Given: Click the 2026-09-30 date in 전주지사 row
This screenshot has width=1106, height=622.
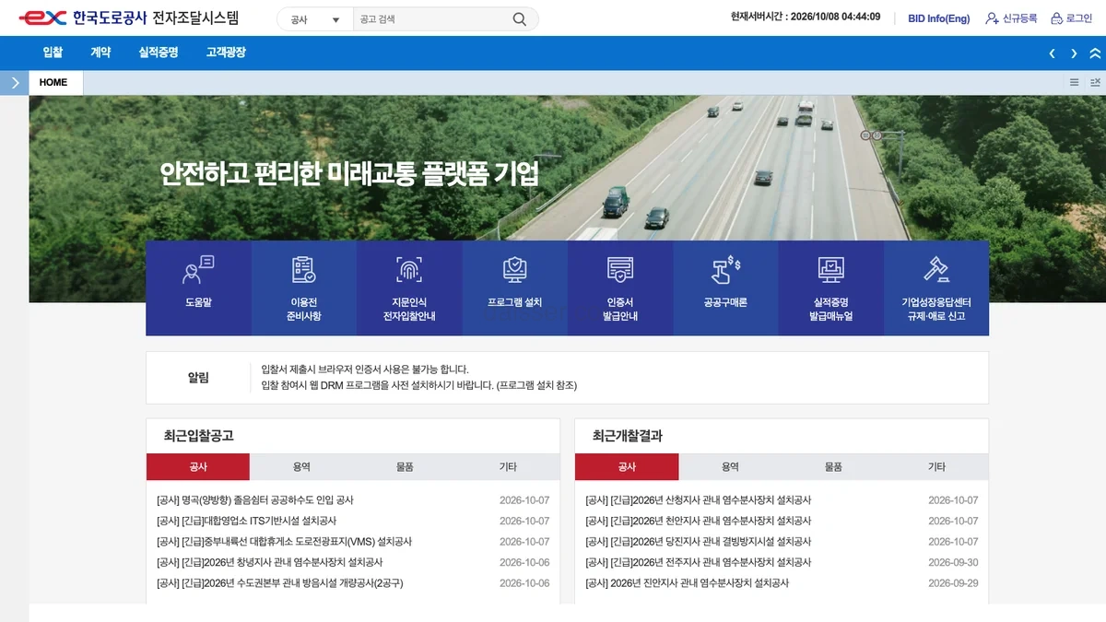Looking at the screenshot, I should [953, 562].
